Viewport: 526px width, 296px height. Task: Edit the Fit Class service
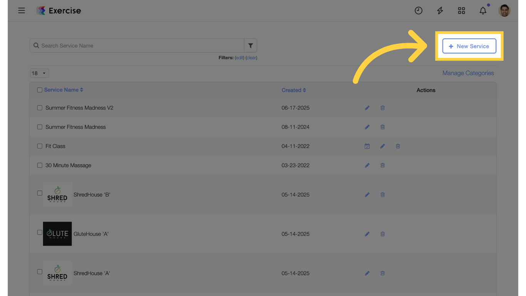tap(382, 146)
